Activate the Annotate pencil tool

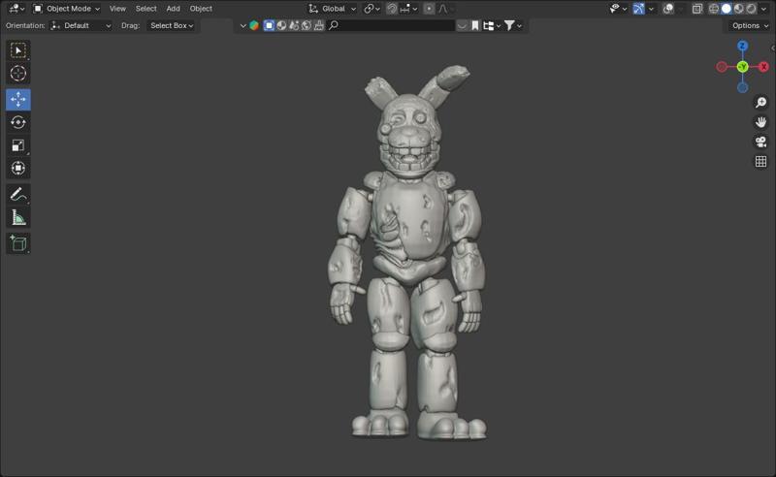17,194
